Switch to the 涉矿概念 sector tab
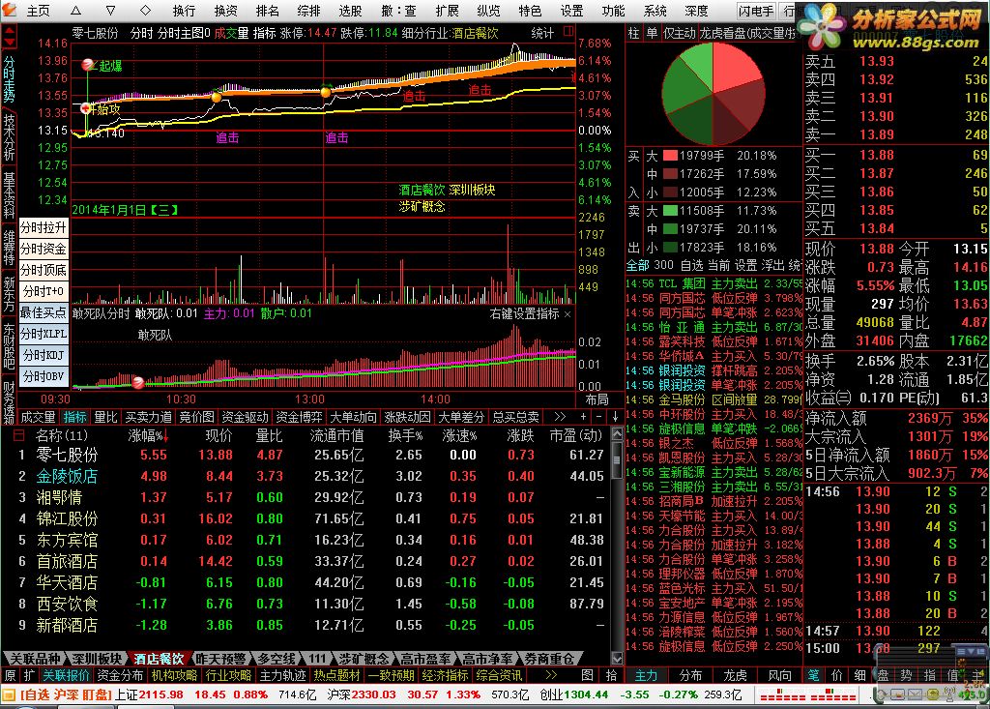Viewport: 990px width, 709px height. (x=364, y=659)
